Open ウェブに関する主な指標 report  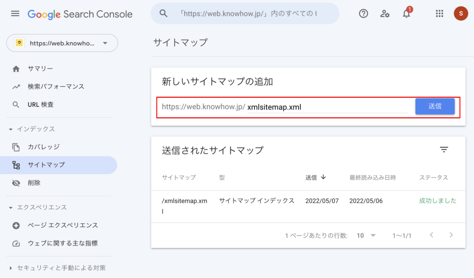pyautogui.click(x=62, y=243)
